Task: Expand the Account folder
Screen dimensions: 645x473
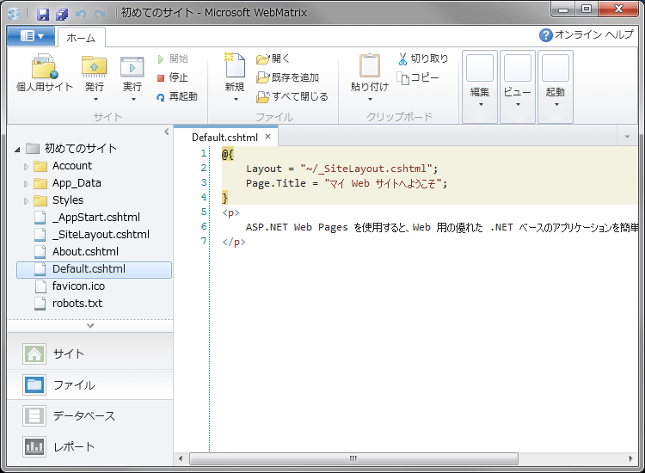Action: pyautogui.click(x=26, y=167)
